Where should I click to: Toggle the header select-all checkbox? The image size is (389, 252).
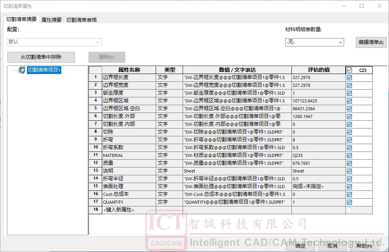click(x=349, y=70)
